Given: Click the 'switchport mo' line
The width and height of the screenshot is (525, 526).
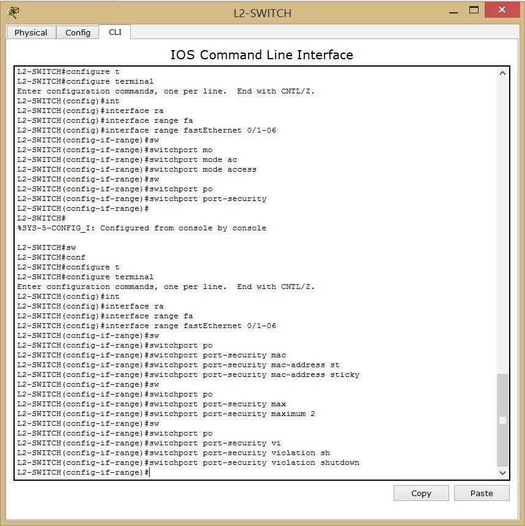Looking at the screenshot, I should (x=115, y=150).
